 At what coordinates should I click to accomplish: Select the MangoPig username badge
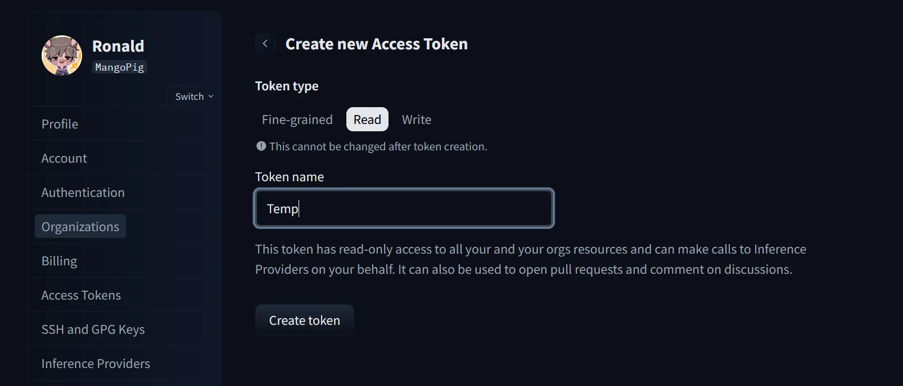119,67
